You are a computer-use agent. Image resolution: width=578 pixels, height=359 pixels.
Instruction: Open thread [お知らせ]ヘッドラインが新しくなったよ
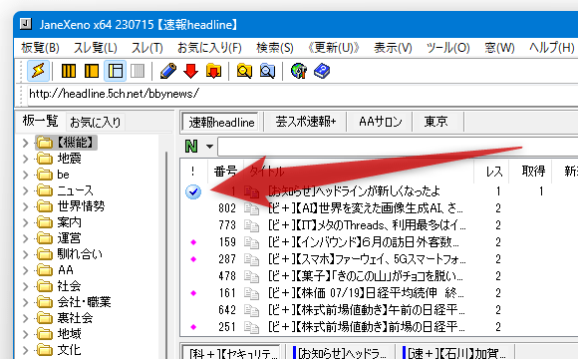point(354,191)
